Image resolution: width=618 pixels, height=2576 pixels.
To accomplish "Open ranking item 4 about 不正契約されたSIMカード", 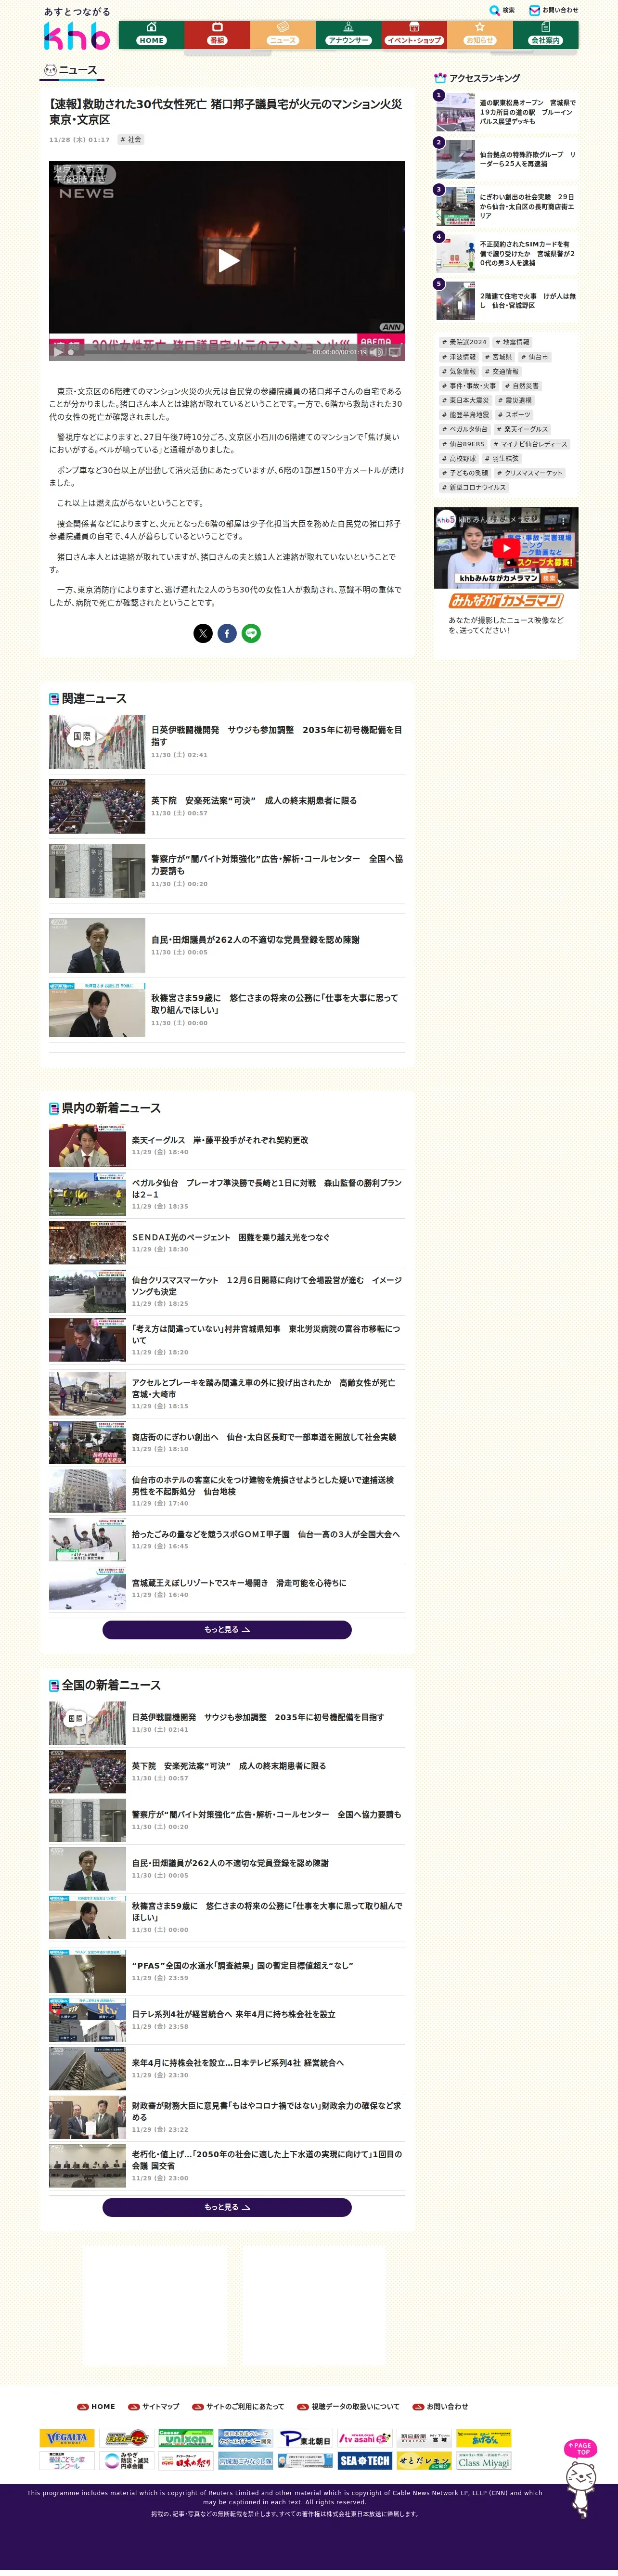I will pos(506,253).
